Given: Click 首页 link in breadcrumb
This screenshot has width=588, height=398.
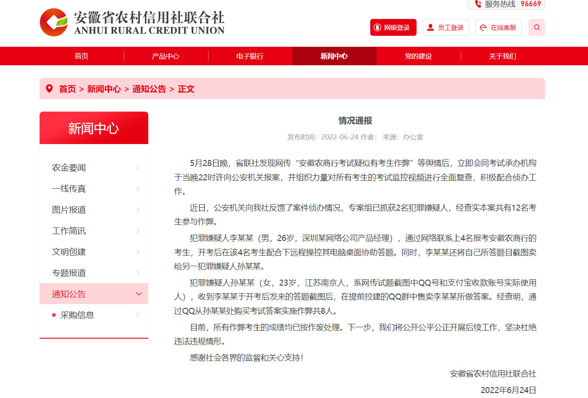Looking at the screenshot, I should point(67,89).
